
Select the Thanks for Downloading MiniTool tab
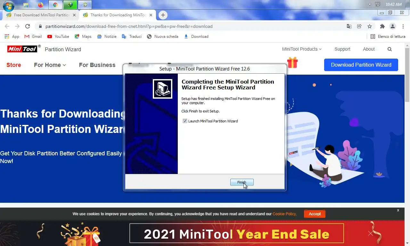pyautogui.click(x=118, y=15)
